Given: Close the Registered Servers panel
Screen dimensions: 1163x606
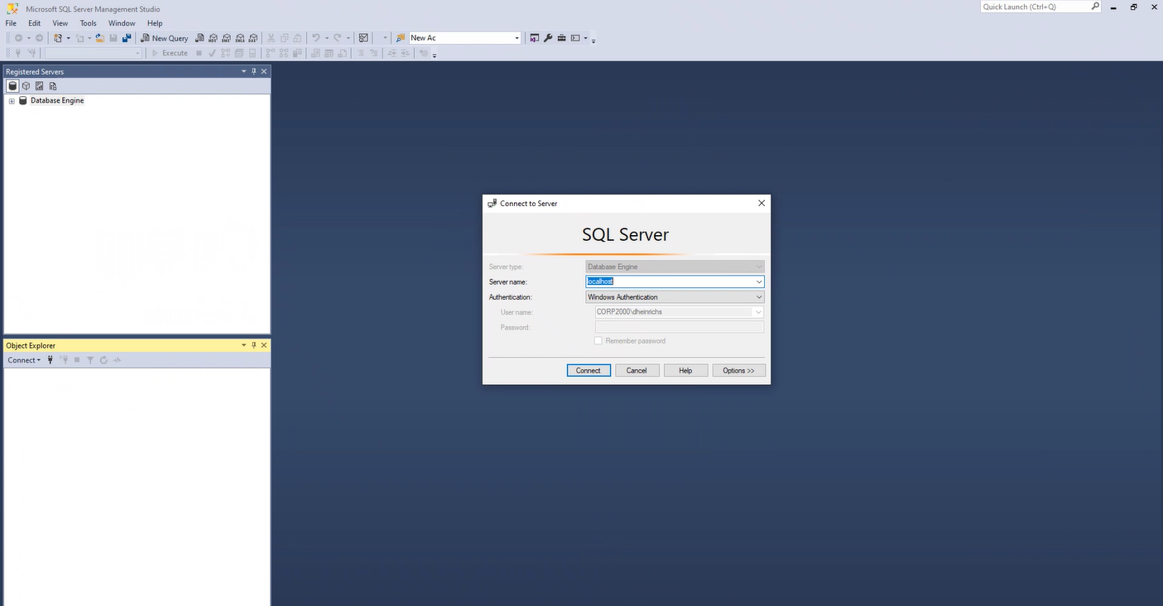Looking at the screenshot, I should (264, 71).
